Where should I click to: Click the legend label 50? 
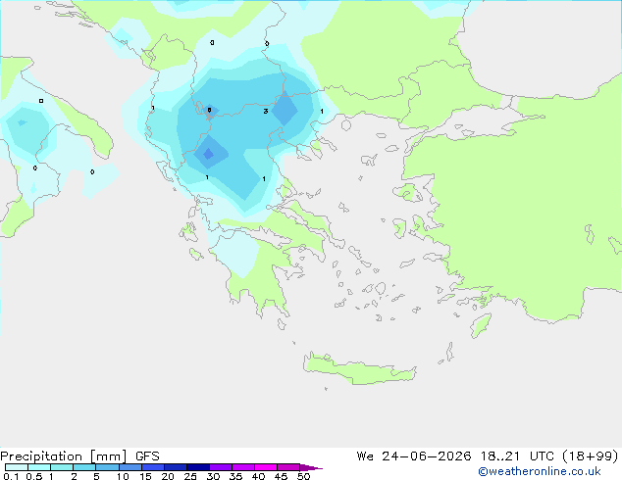303,476
